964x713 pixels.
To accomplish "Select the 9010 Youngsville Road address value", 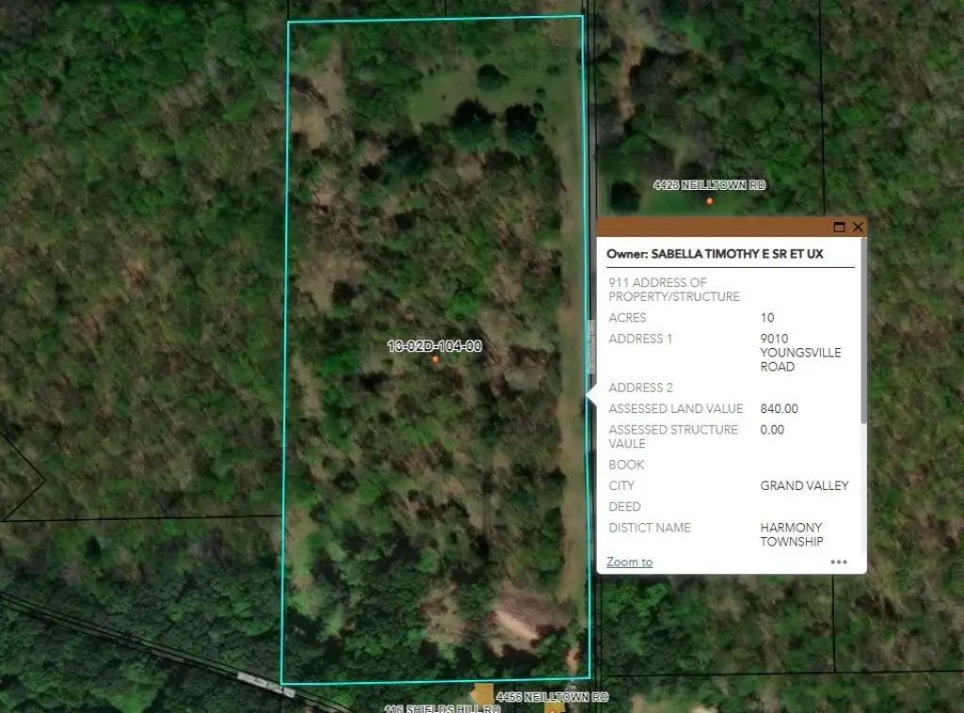I will point(800,353).
